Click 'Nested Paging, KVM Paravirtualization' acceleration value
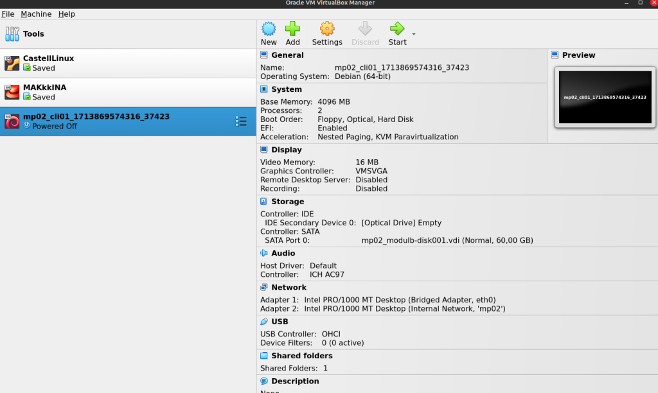Viewport: 658px width, 393px height. click(388, 137)
